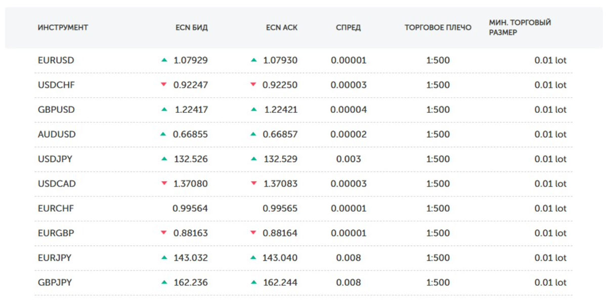
Task: Click the red down arrow beside USDCHF bid
Action: point(163,84)
